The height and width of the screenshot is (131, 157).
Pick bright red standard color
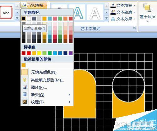click(29, 53)
